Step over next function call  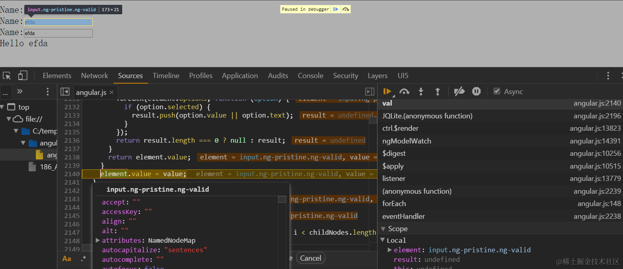click(x=404, y=91)
